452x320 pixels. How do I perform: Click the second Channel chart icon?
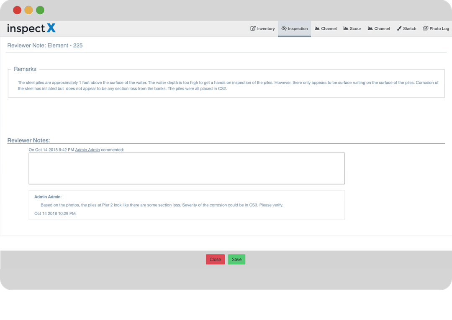[x=370, y=28]
